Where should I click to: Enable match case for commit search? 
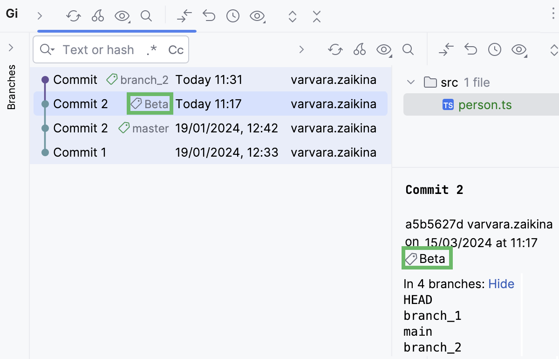click(176, 49)
